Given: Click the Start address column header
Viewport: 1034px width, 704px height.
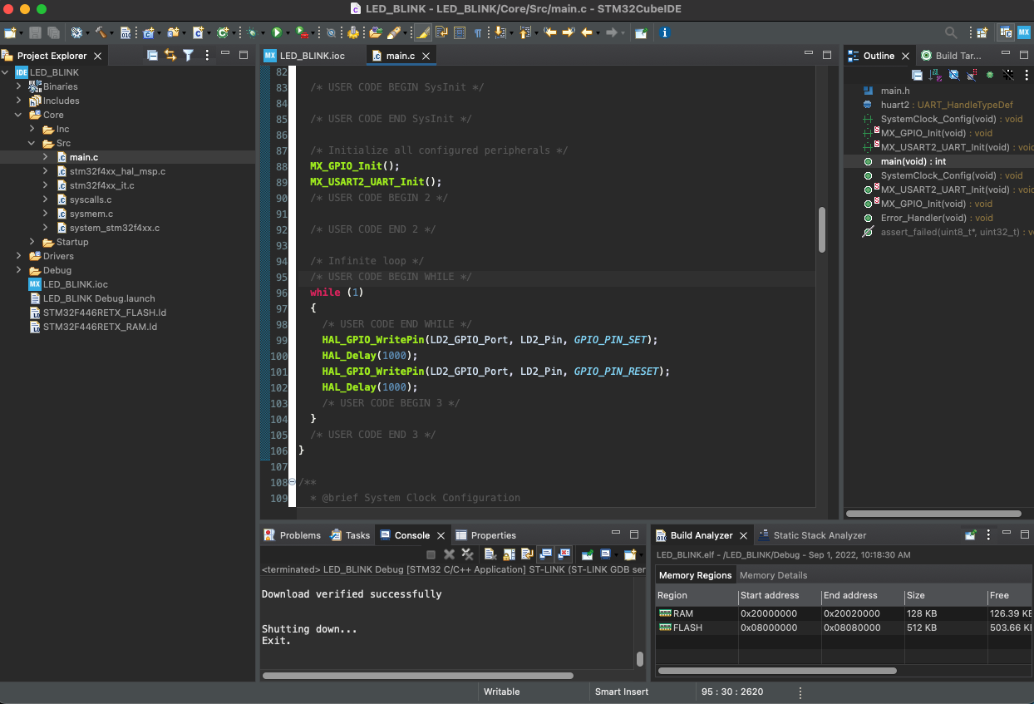Looking at the screenshot, I should pos(780,595).
